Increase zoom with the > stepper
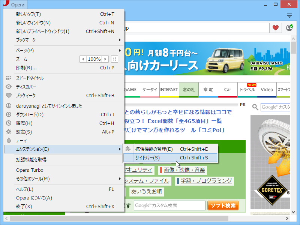 105,59
